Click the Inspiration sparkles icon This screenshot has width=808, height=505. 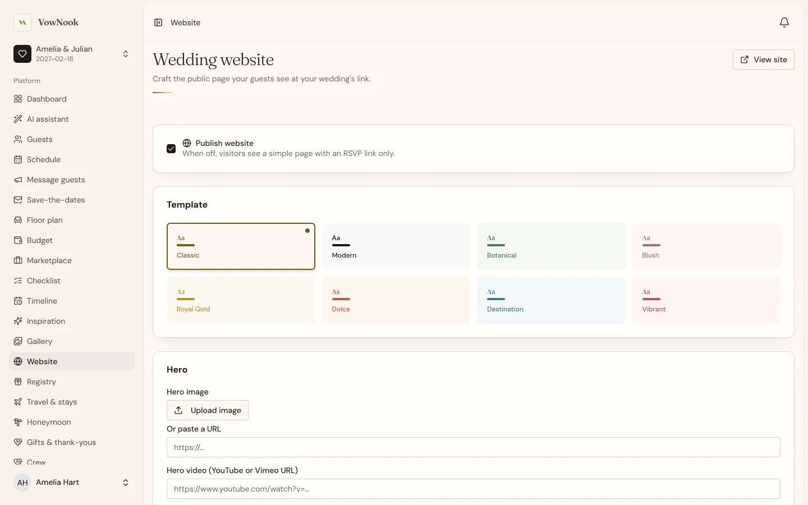point(18,321)
